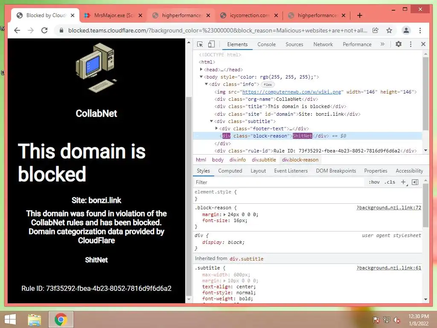This screenshot has height=328, width=437.
Task: Open the Accessibility pane tab
Action: (409, 171)
